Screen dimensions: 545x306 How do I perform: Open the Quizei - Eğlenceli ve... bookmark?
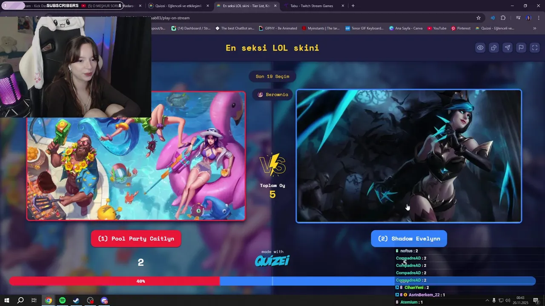pyautogui.click(x=495, y=28)
